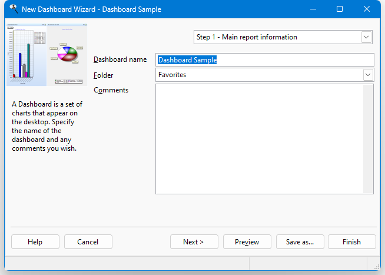Click the Comments box vertical scrollbar
This screenshot has height=275, width=385.
(x=368, y=139)
